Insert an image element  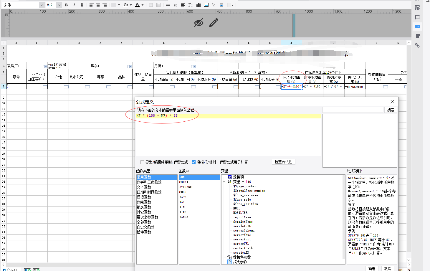click(206, 5)
